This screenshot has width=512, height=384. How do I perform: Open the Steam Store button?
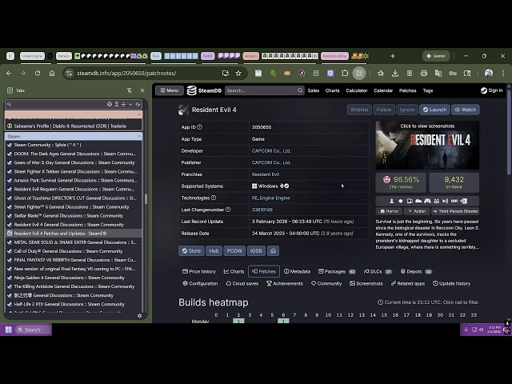click(191, 250)
